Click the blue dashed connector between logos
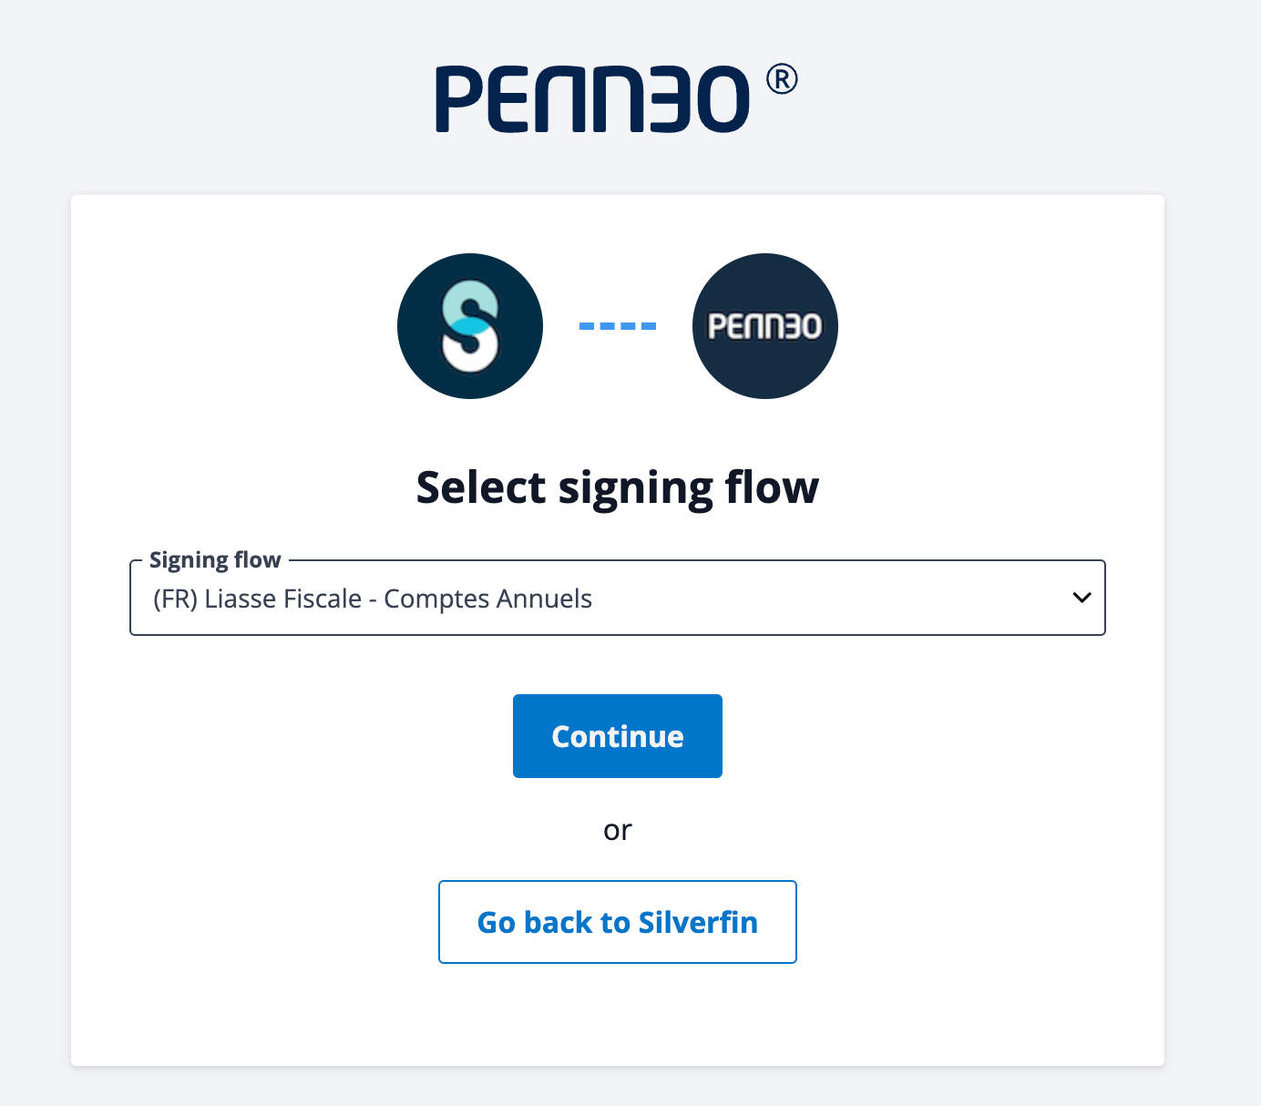This screenshot has height=1106, width=1261. click(618, 326)
